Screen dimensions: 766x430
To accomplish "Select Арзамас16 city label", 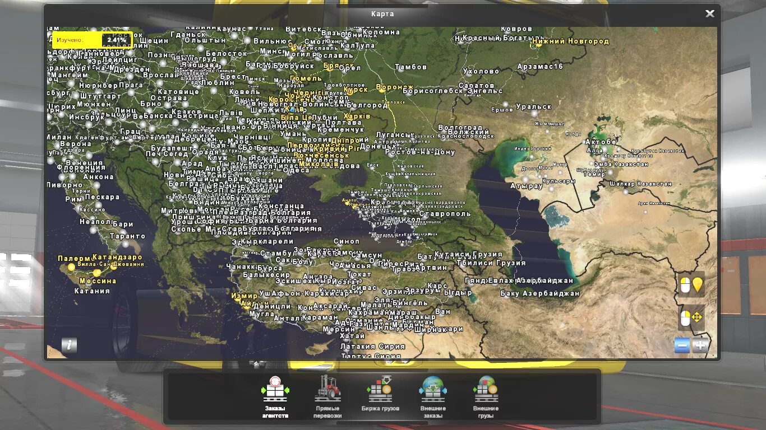I will click(x=540, y=66).
